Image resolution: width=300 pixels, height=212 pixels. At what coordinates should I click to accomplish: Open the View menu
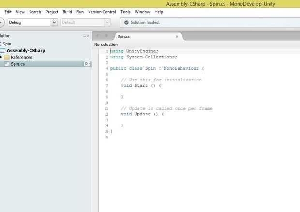tap(20, 12)
